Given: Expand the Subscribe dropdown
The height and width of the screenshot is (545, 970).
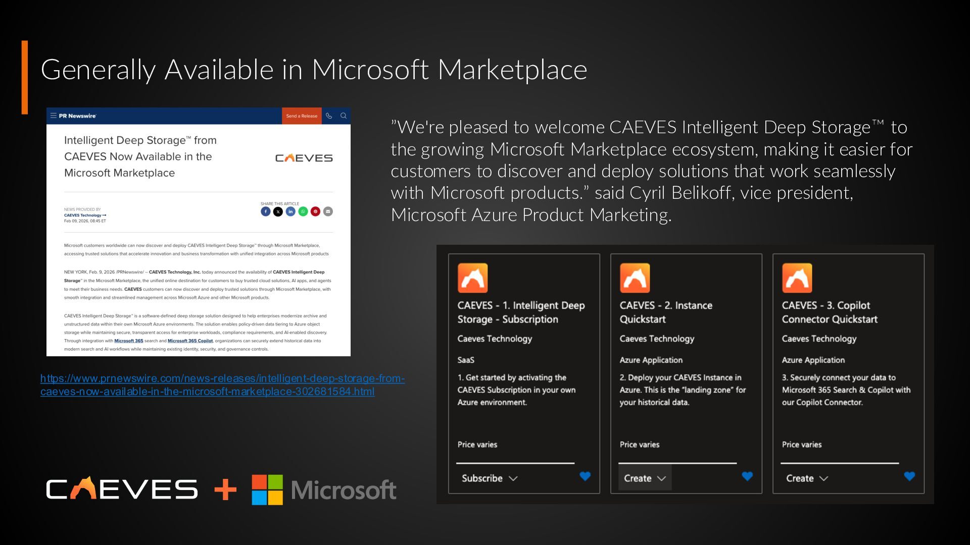Looking at the screenshot, I should click(x=489, y=478).
